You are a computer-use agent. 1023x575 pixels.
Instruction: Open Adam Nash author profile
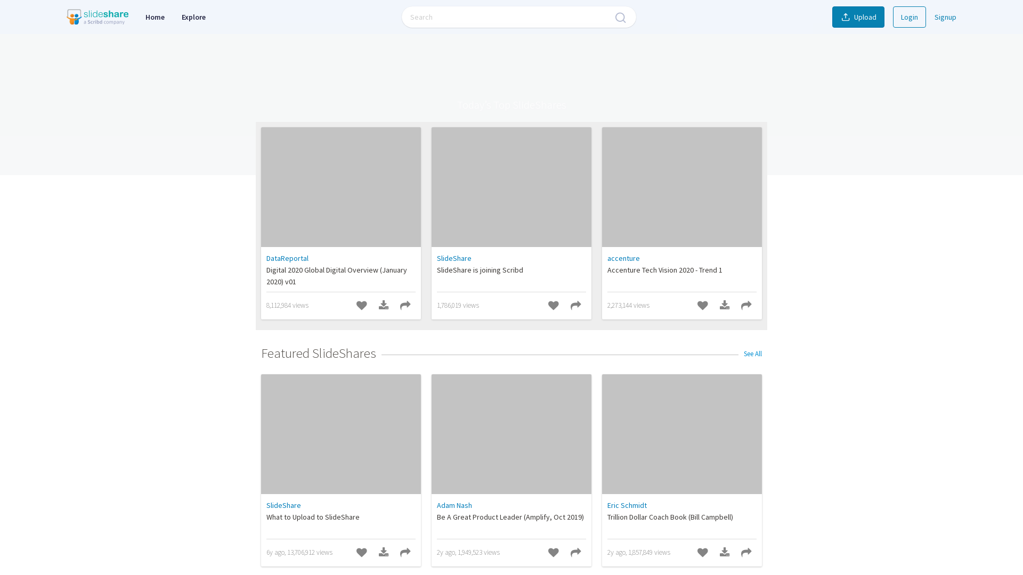(454, 505)
